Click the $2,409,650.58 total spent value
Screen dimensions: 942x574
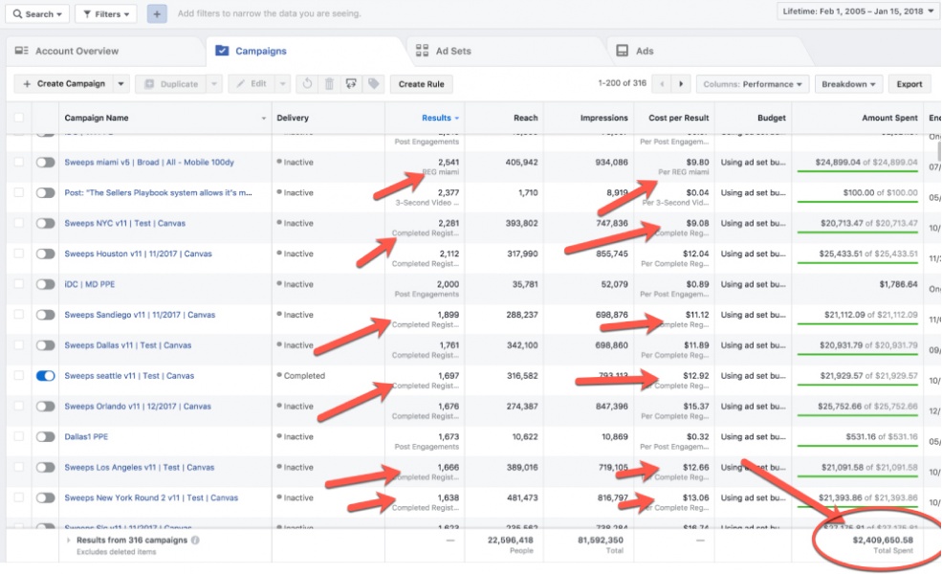883,540
